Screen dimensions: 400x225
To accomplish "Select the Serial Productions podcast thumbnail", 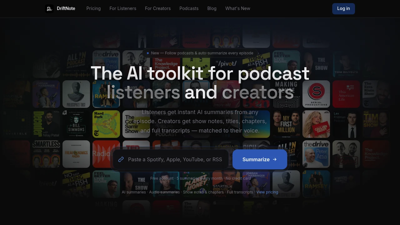I will tap(316, 94).
